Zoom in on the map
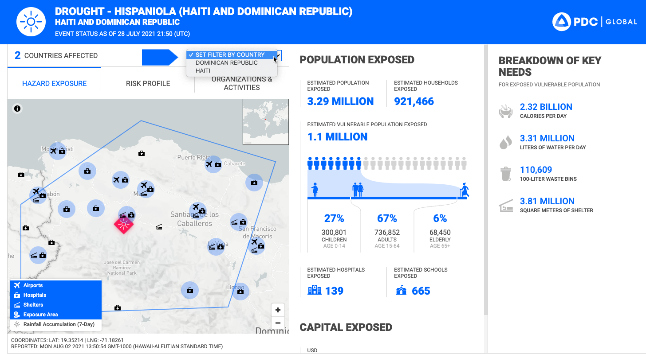646x354 pixels. coord(278,310)
